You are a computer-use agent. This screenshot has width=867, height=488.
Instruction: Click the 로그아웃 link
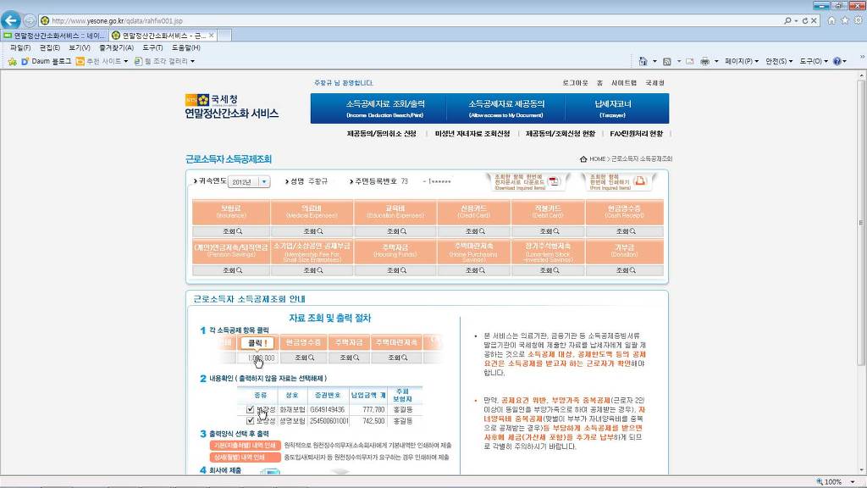(x=575, y=83)
